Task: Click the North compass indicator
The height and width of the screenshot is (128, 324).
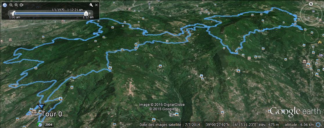Action: tap(311, 4)
